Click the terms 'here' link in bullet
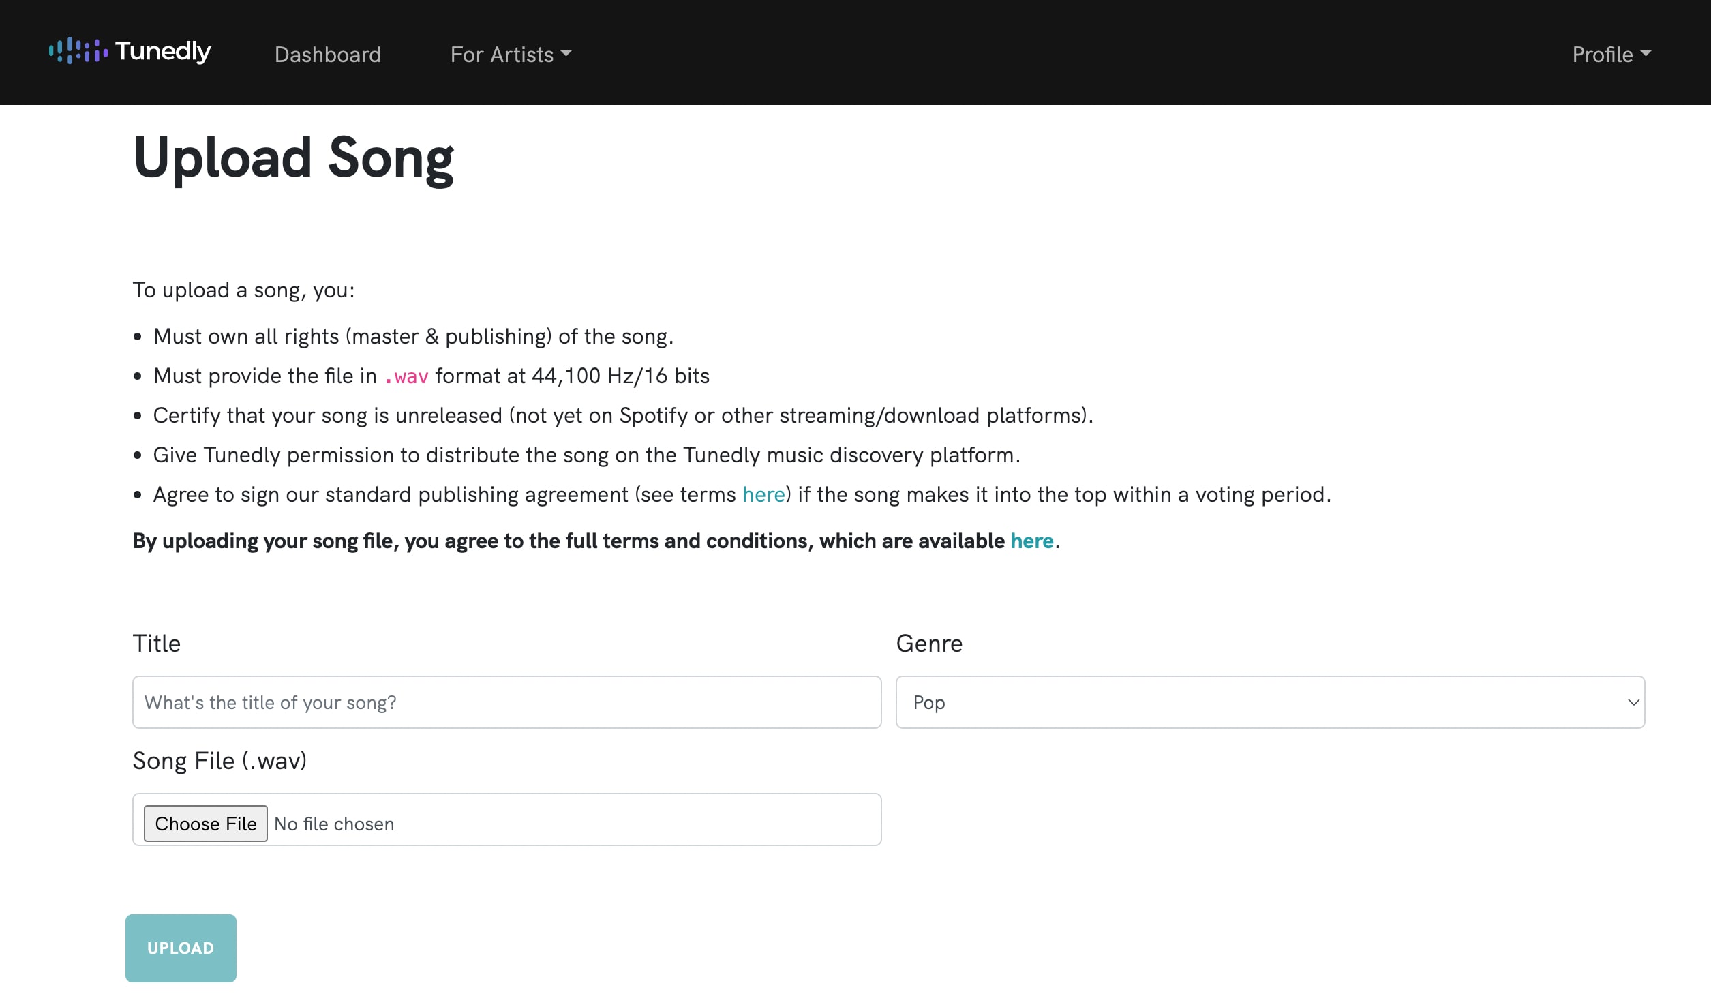 click(763, 495)
